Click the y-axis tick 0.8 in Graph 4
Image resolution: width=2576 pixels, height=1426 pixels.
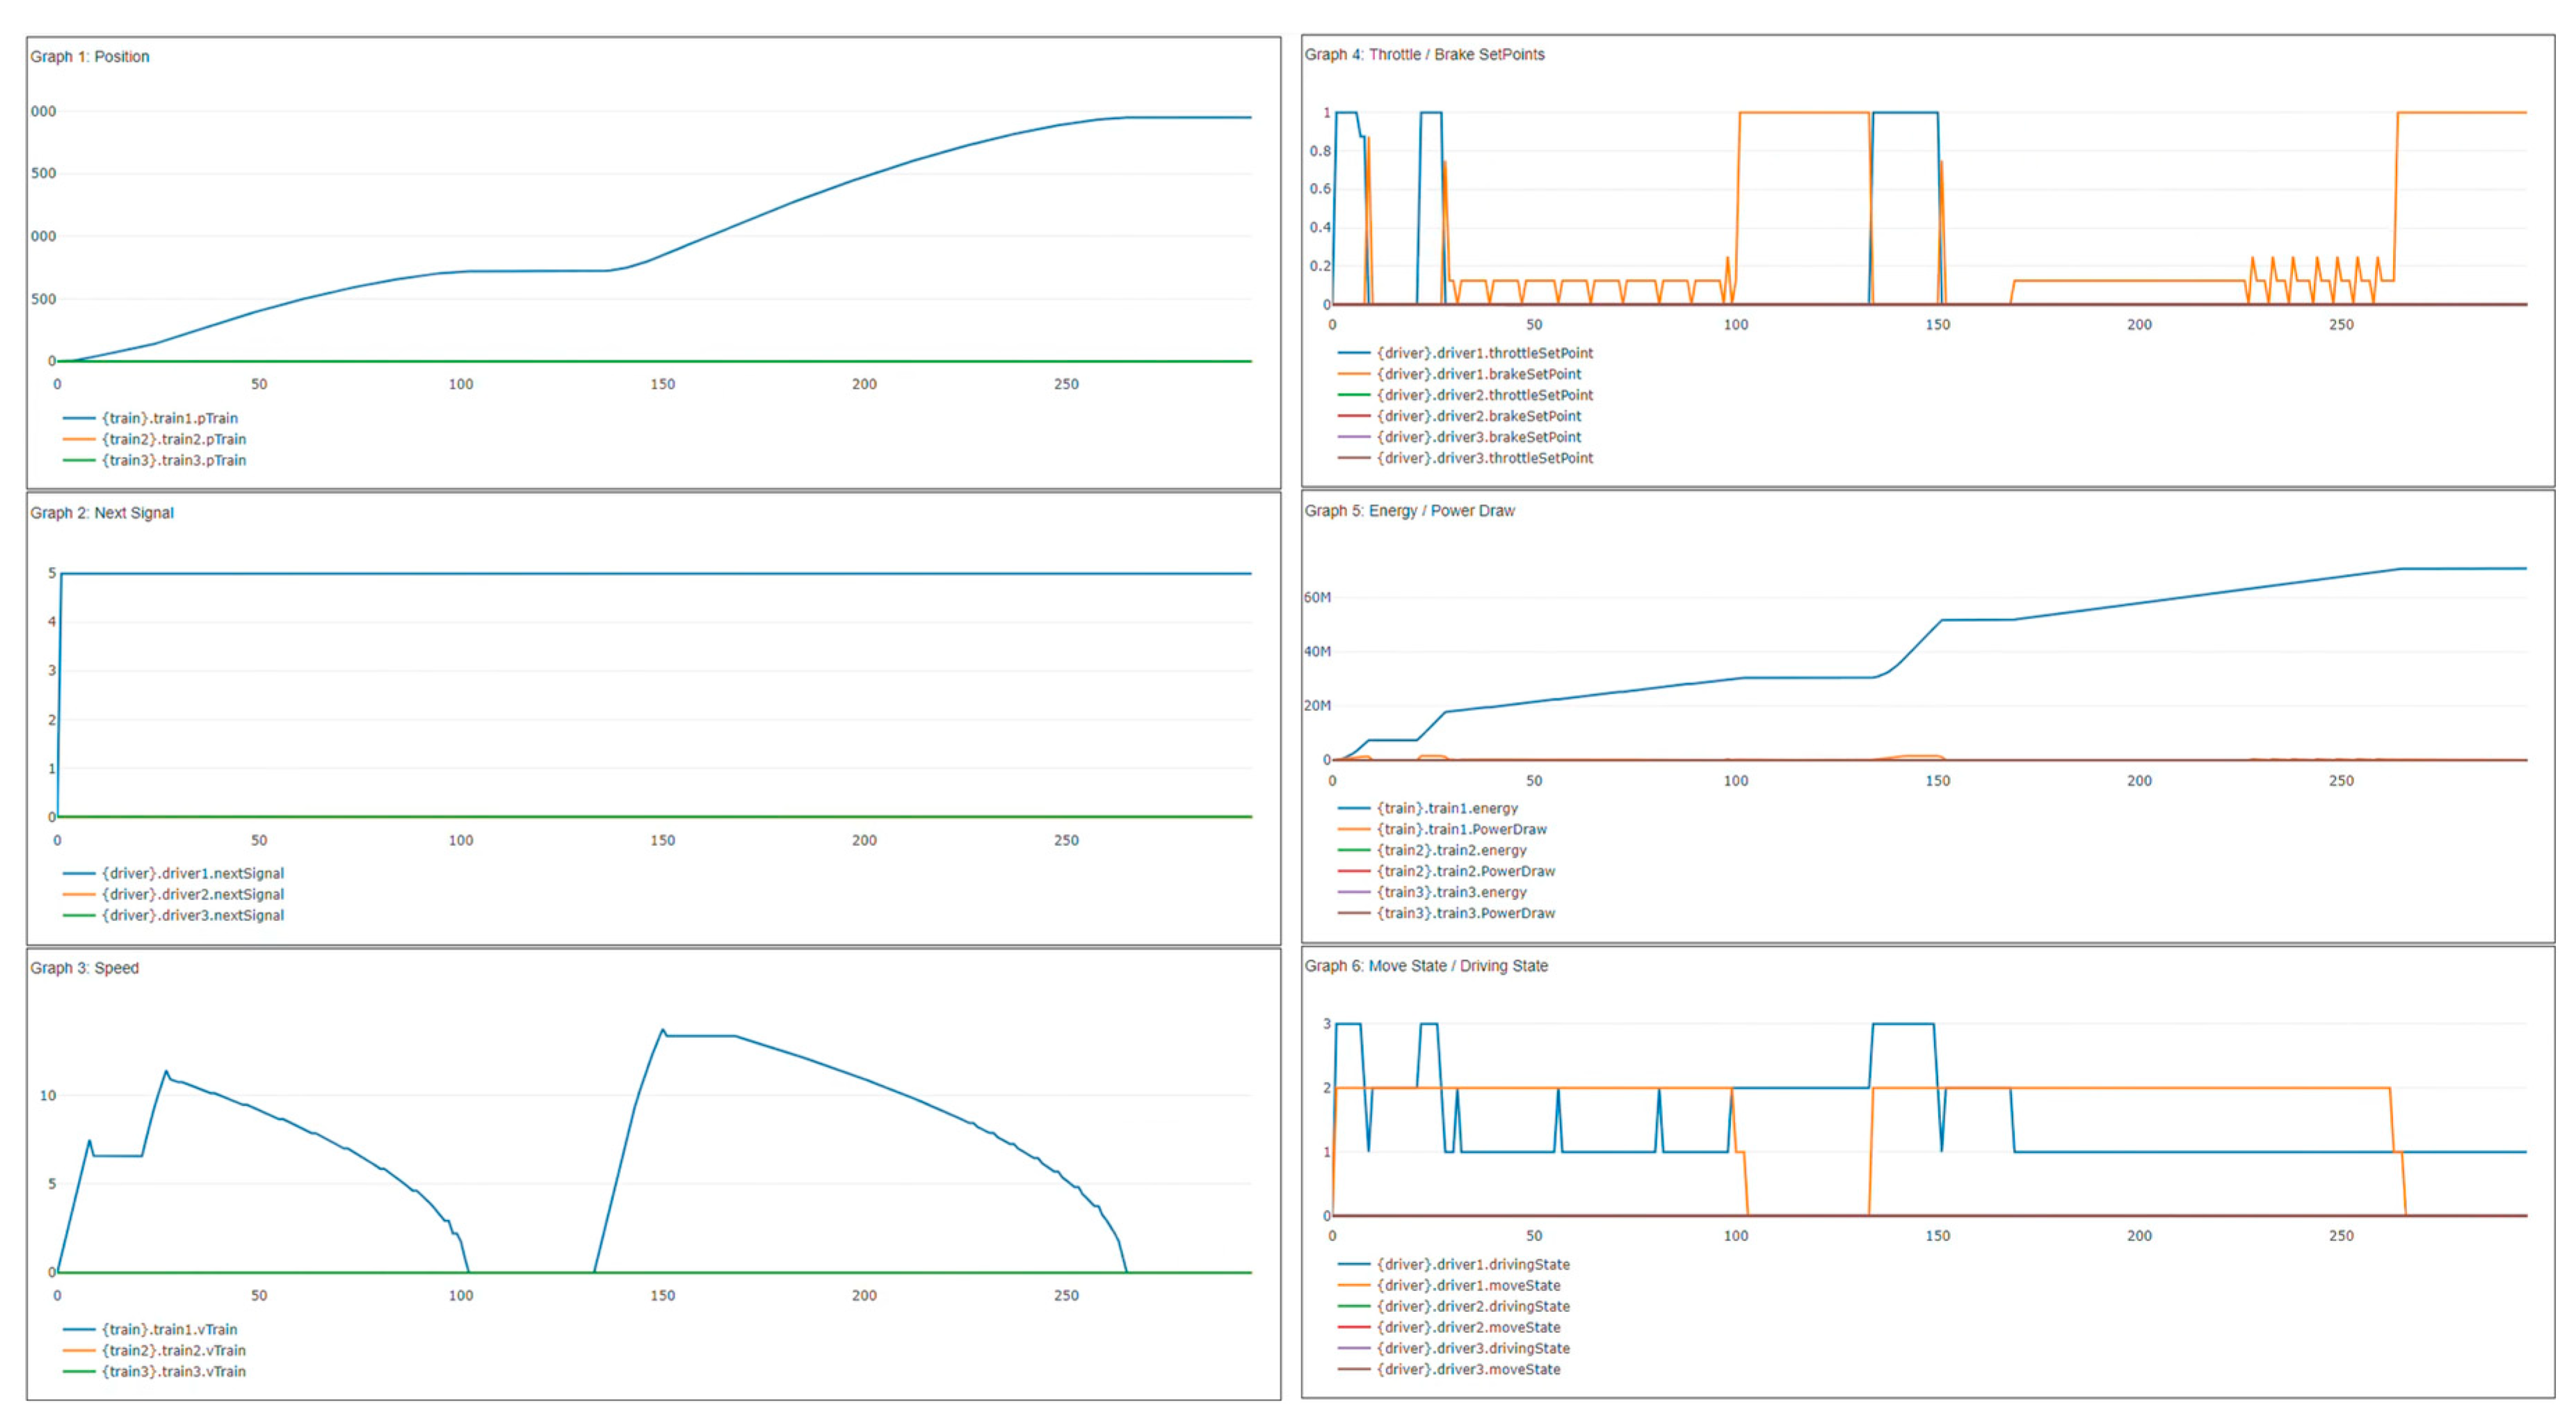1321,151
